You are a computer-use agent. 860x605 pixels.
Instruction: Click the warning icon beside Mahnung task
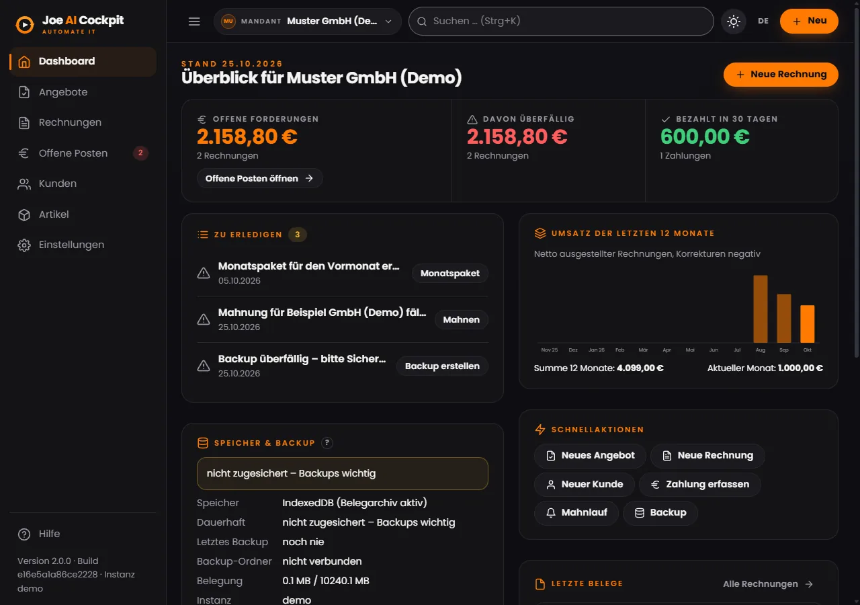click(x=204, y=319)
